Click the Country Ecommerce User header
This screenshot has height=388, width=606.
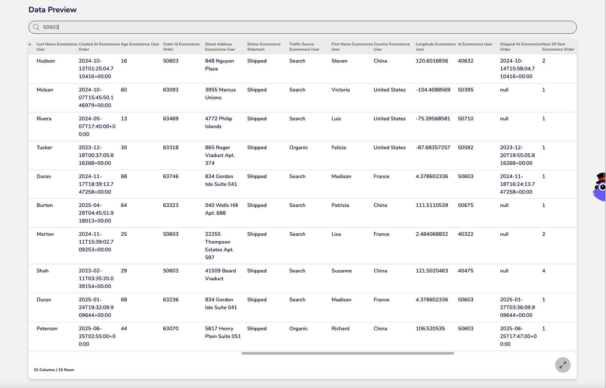391,47
